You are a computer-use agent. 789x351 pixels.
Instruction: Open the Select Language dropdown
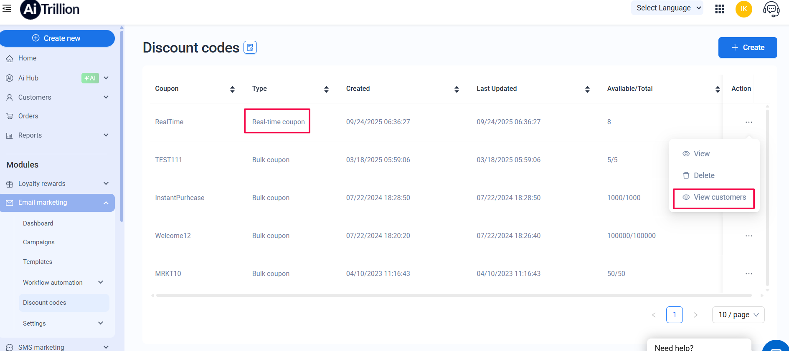click(x=667, y=8)
